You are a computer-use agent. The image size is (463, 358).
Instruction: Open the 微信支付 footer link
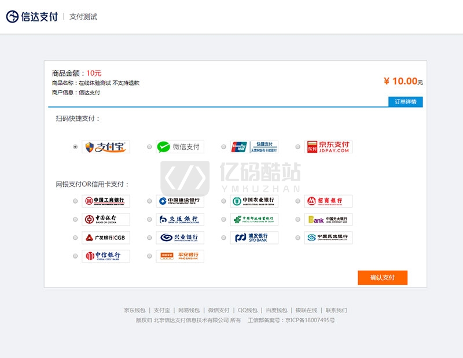tap(219, 310)
